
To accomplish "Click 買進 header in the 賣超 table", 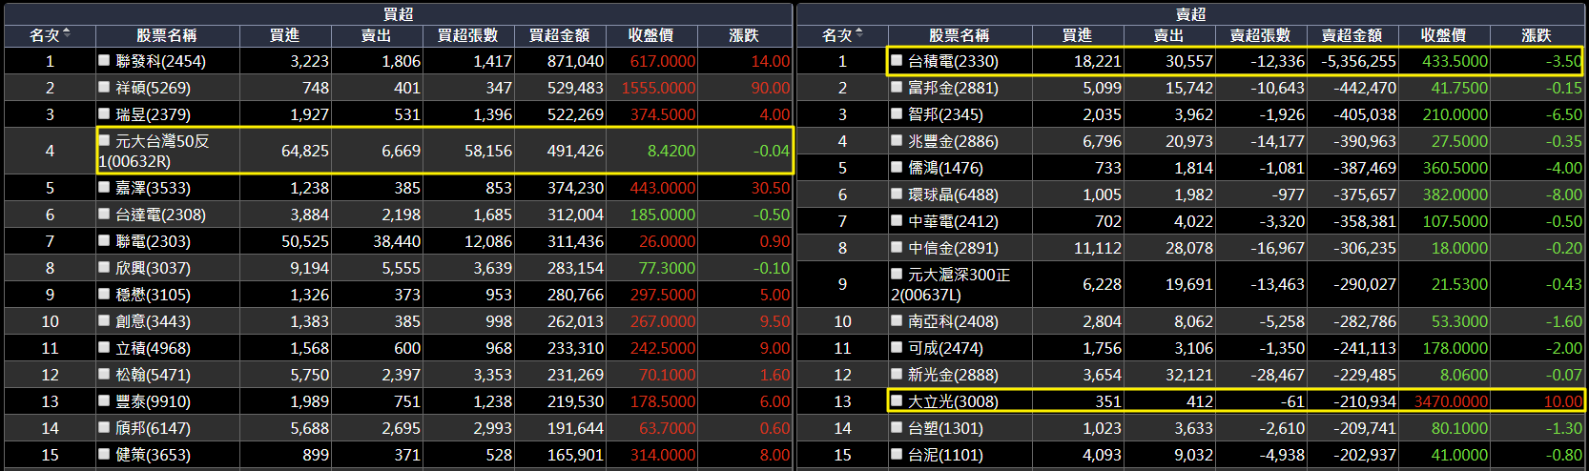I will [1078, 35].
